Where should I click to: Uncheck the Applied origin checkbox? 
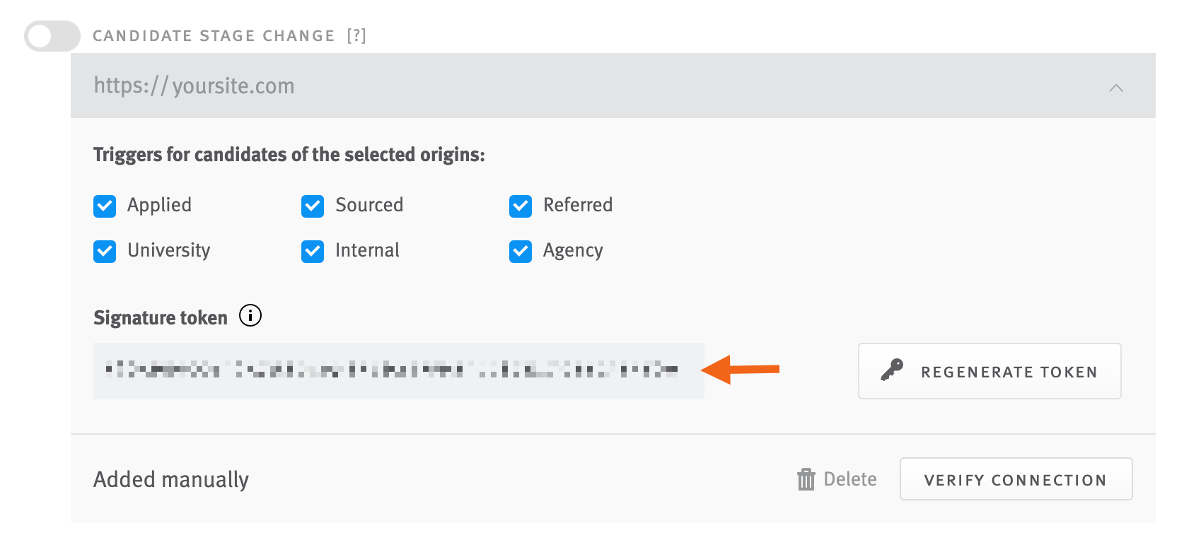[104, 206]
